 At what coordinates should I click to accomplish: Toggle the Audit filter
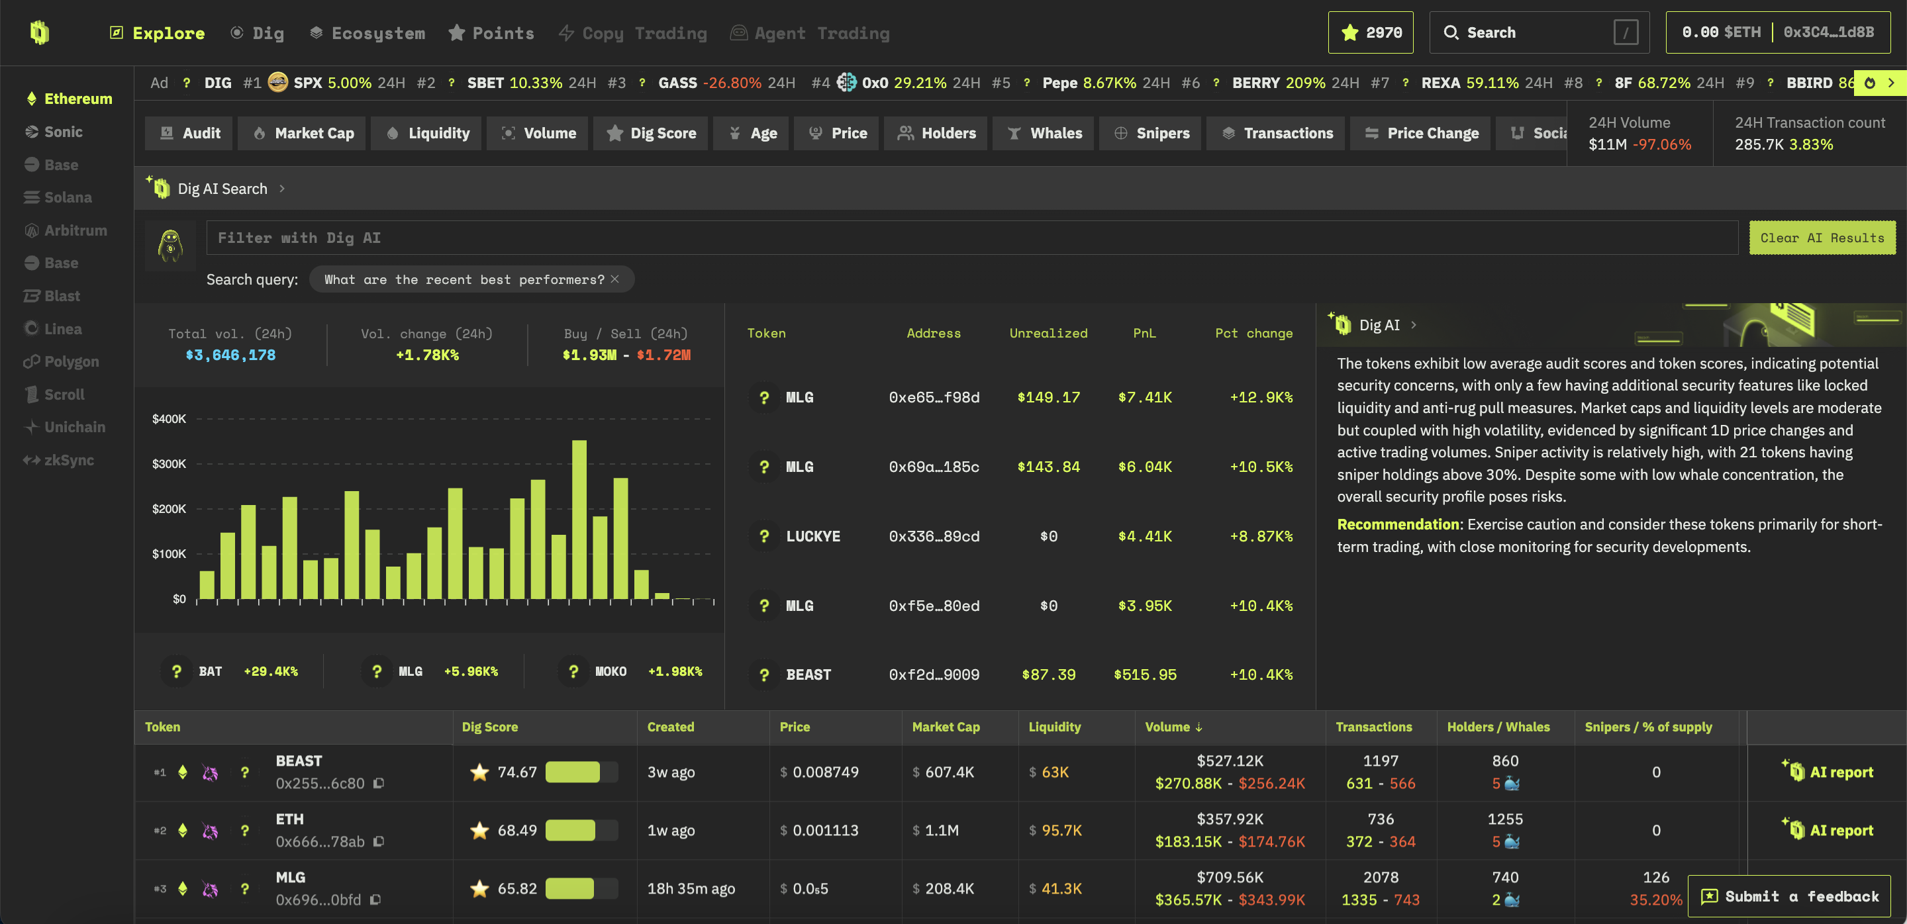tap(189, 133)
